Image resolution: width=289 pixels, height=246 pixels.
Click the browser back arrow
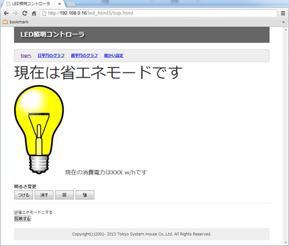coord(6,13)
